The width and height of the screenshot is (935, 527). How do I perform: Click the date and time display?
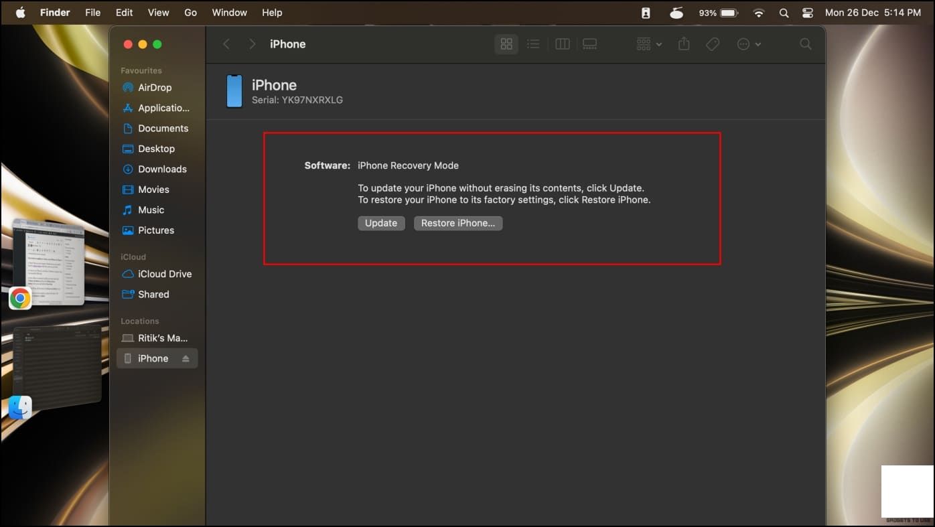tap(873, 13)
